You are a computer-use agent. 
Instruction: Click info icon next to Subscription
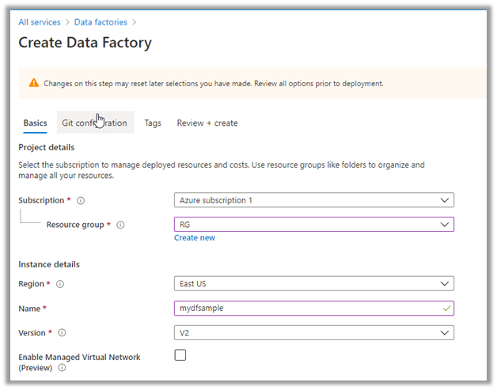click(81, 201)
